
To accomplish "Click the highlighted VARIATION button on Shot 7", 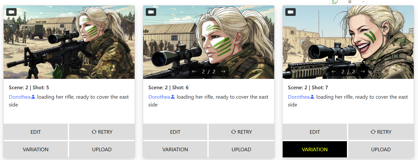I will (x=315, y=149).
